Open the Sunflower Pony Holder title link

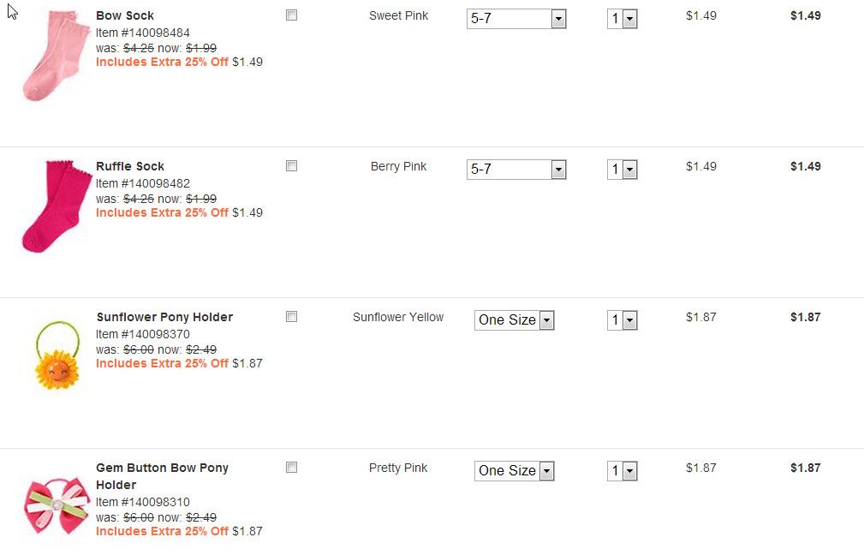point(164,317)
